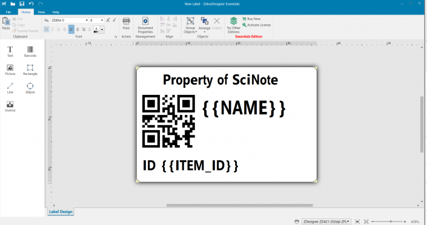The width and height of the screenshot is (427, 225).
Task: Switch to the Home tab
Action: click(x=26, y=12)
